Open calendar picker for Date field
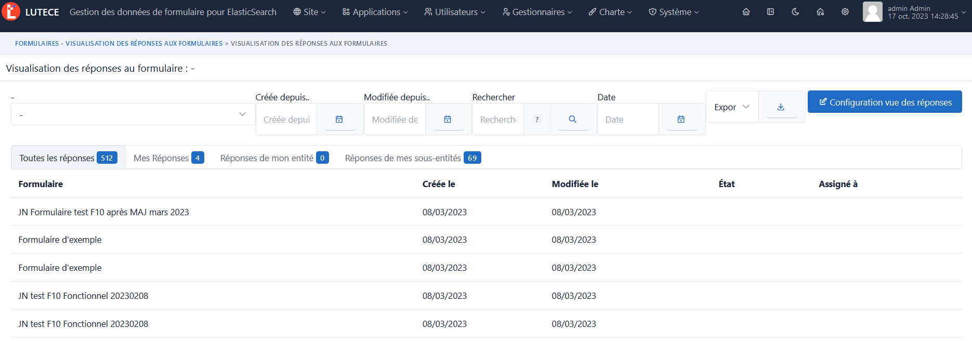The height and width of the screenshot is (341, 972). (681, 119)
